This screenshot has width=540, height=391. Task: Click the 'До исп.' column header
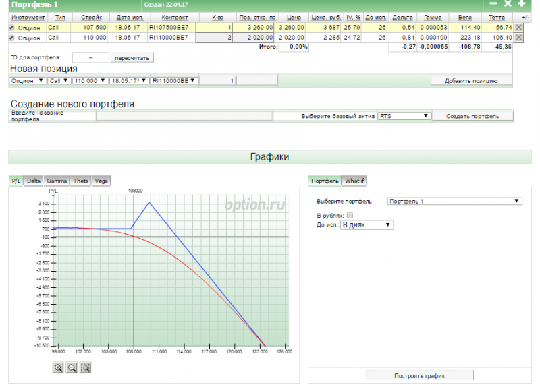(x=376, y=18)
